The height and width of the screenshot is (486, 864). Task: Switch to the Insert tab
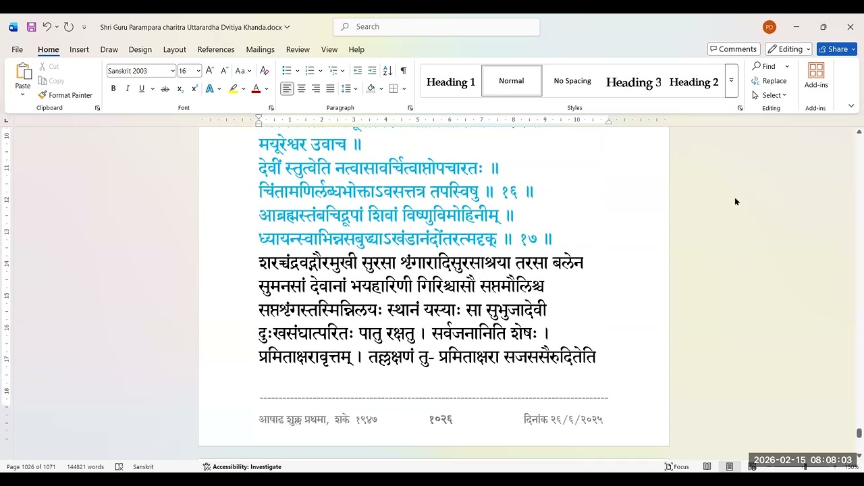pyautogui.click(x=79, y=49)
